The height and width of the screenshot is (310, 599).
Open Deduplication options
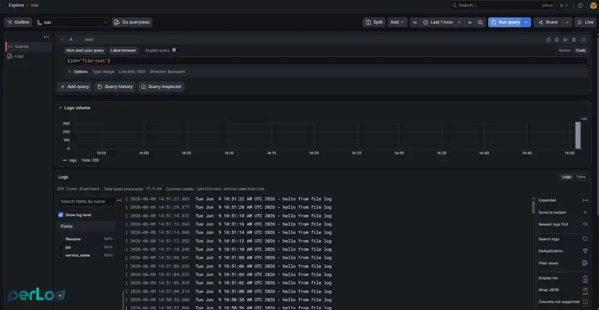point(564,251)
